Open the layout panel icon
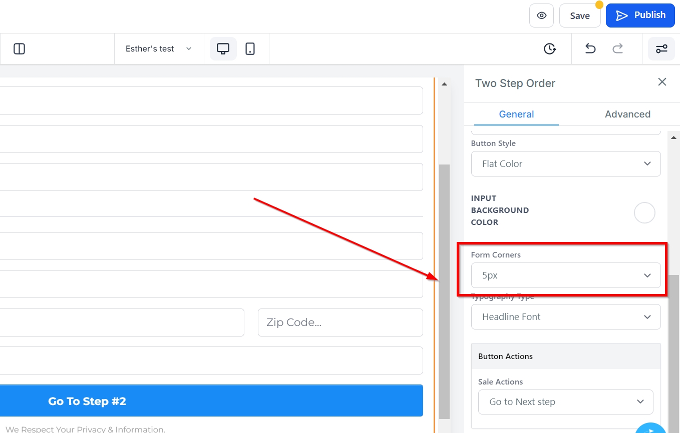 [19, 49]
